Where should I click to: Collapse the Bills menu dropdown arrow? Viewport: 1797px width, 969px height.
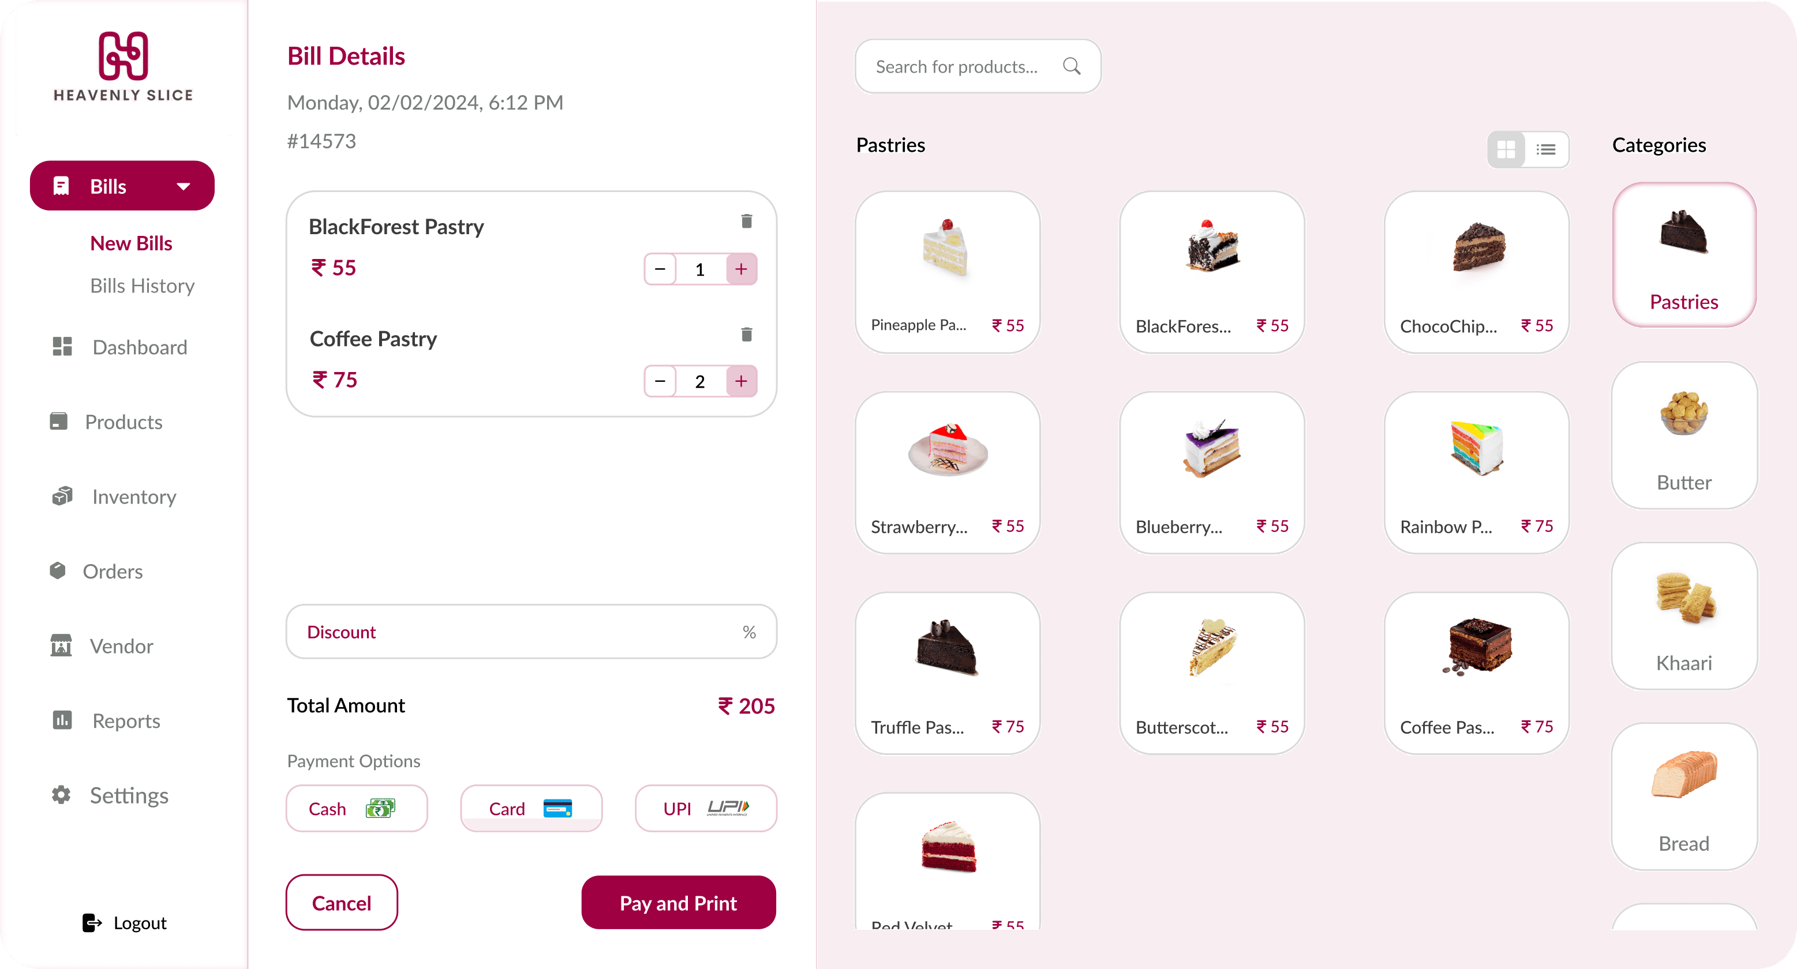pyautogui.click(x=184, y=186)
